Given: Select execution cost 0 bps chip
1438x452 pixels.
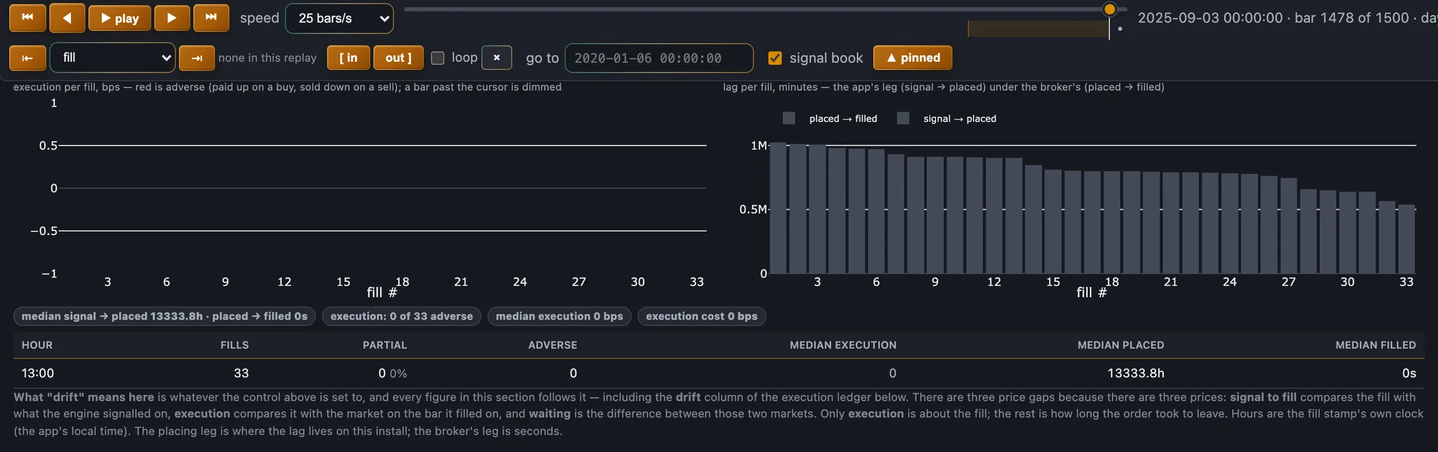Looking at the screenshot, I should point(702,316).
